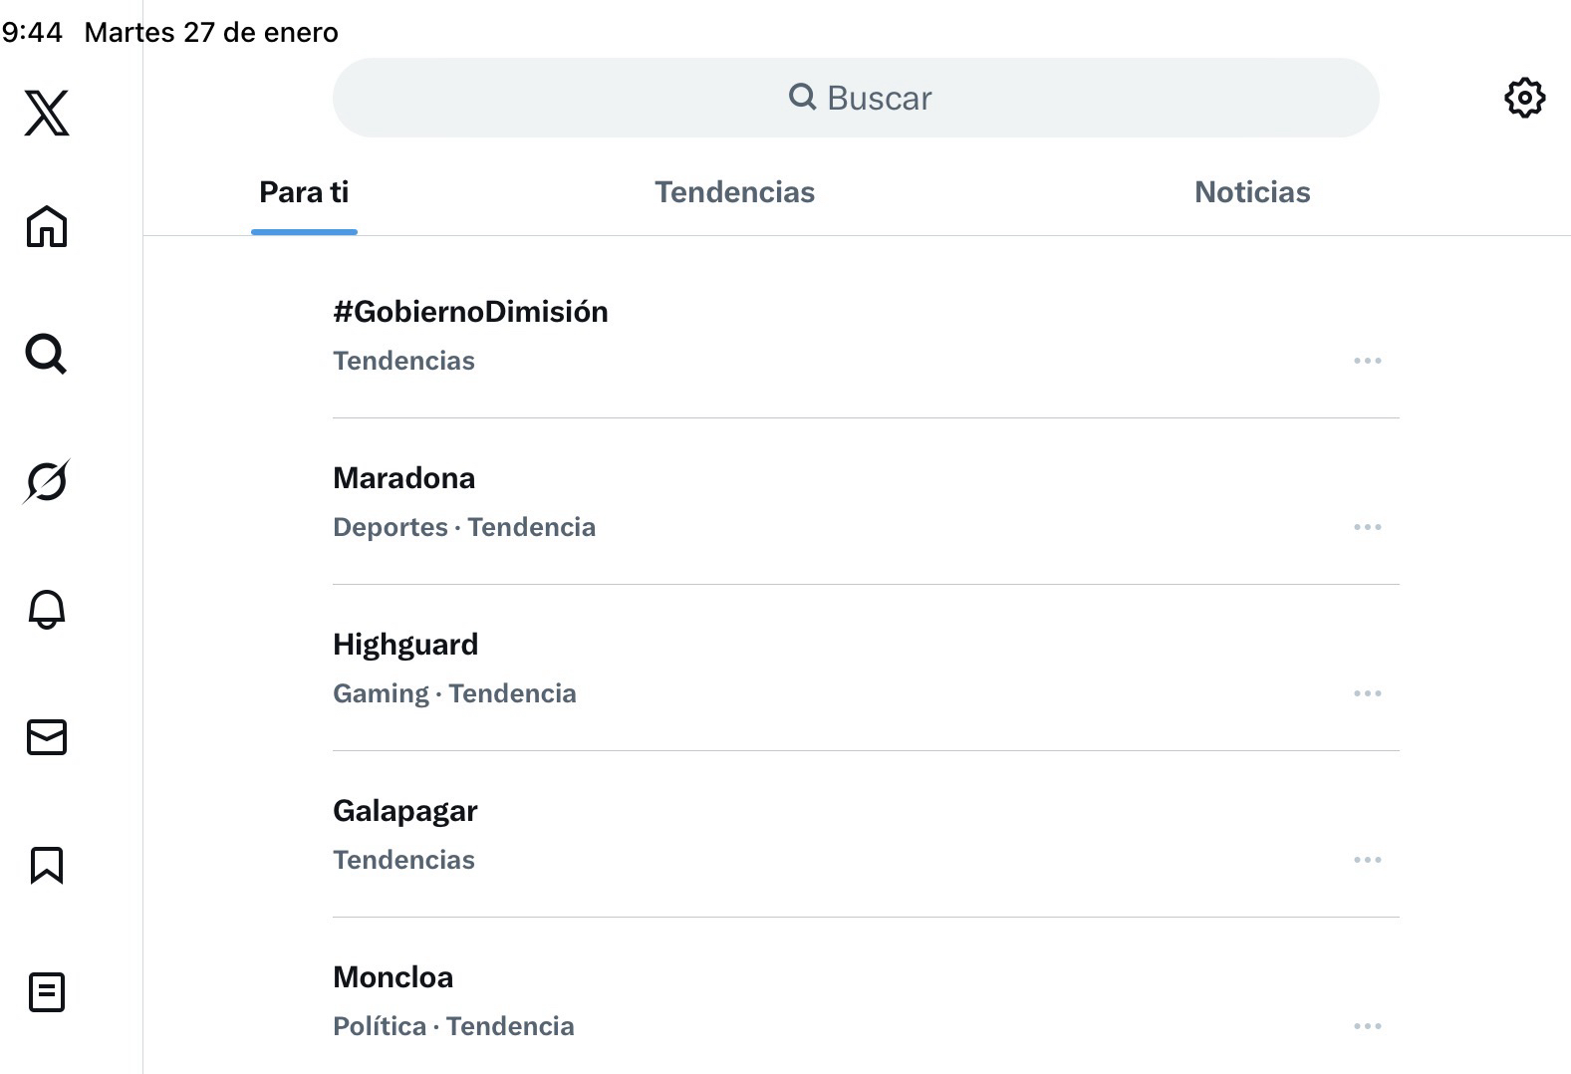Open Messages envelope icon

point(47,737)
